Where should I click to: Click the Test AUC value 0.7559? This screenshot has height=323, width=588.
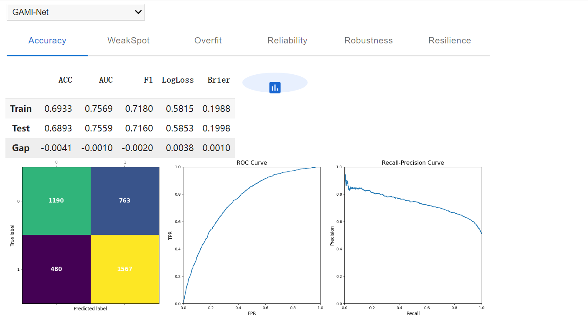99,129
